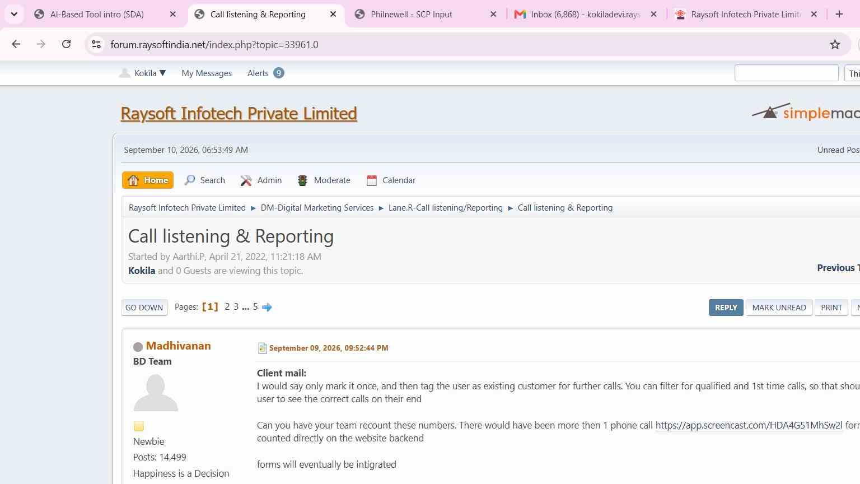Expand the pages ellipsis to jump pages
The height and width of the screenshot is (484, 860).
(x=245, y=307)
